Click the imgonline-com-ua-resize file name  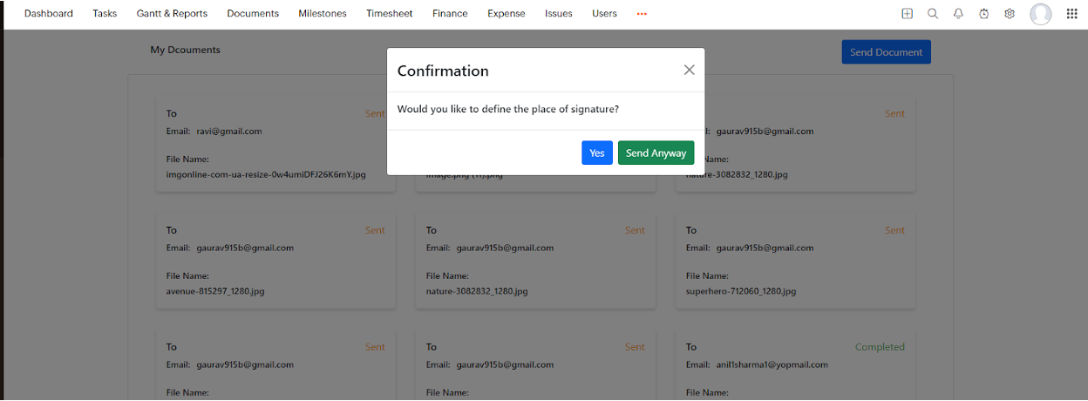click(x=266, y=174)
